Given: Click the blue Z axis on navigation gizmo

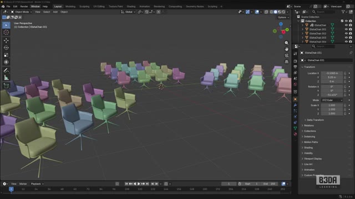Looking at the screenshot, I should (281, 24).
